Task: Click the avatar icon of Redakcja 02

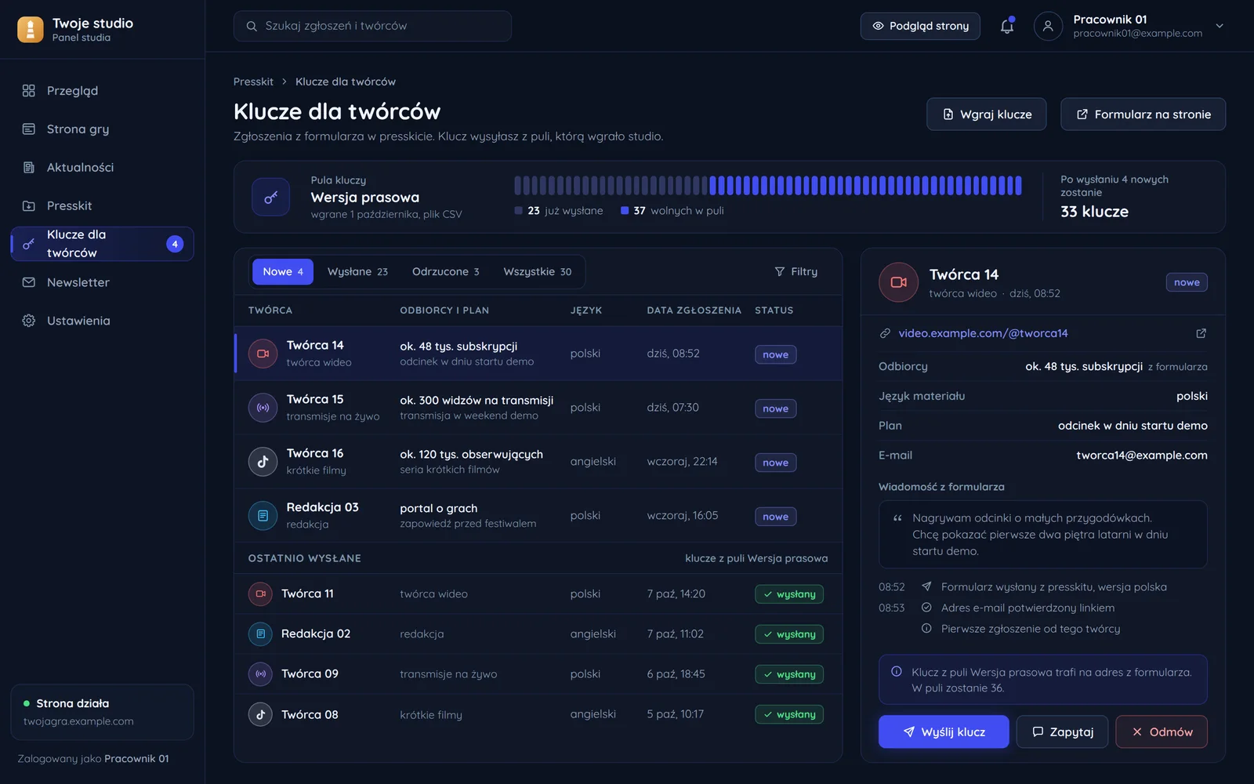Action: pyautogui.click(x=260, y=634)
